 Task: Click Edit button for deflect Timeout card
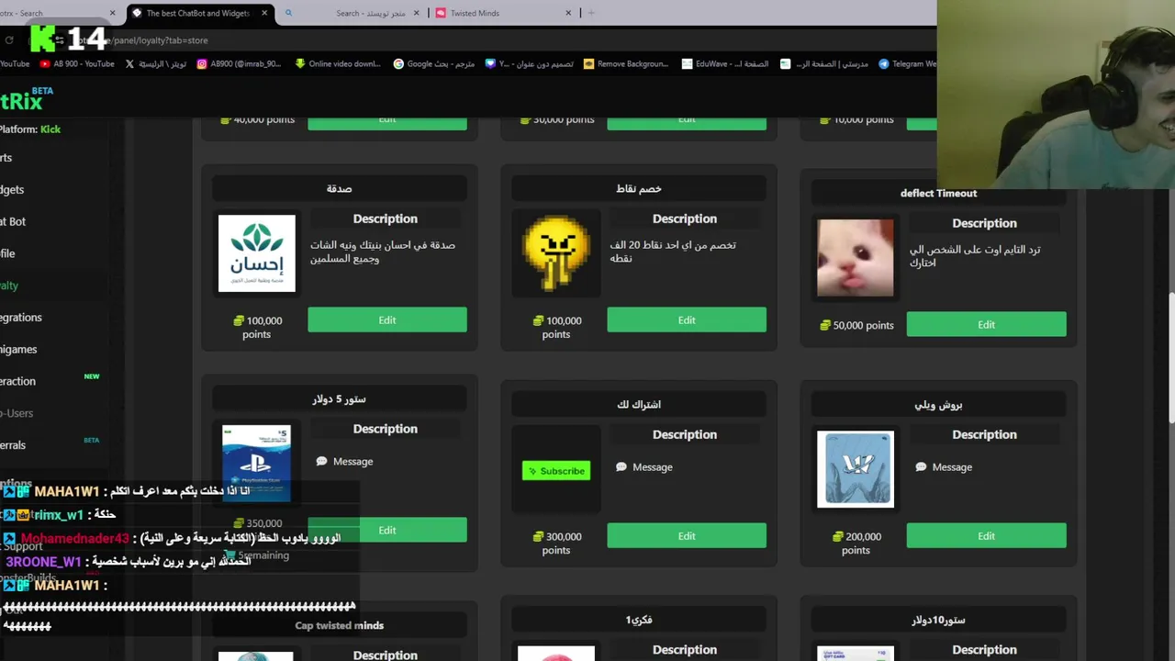(x=986, y=324)
